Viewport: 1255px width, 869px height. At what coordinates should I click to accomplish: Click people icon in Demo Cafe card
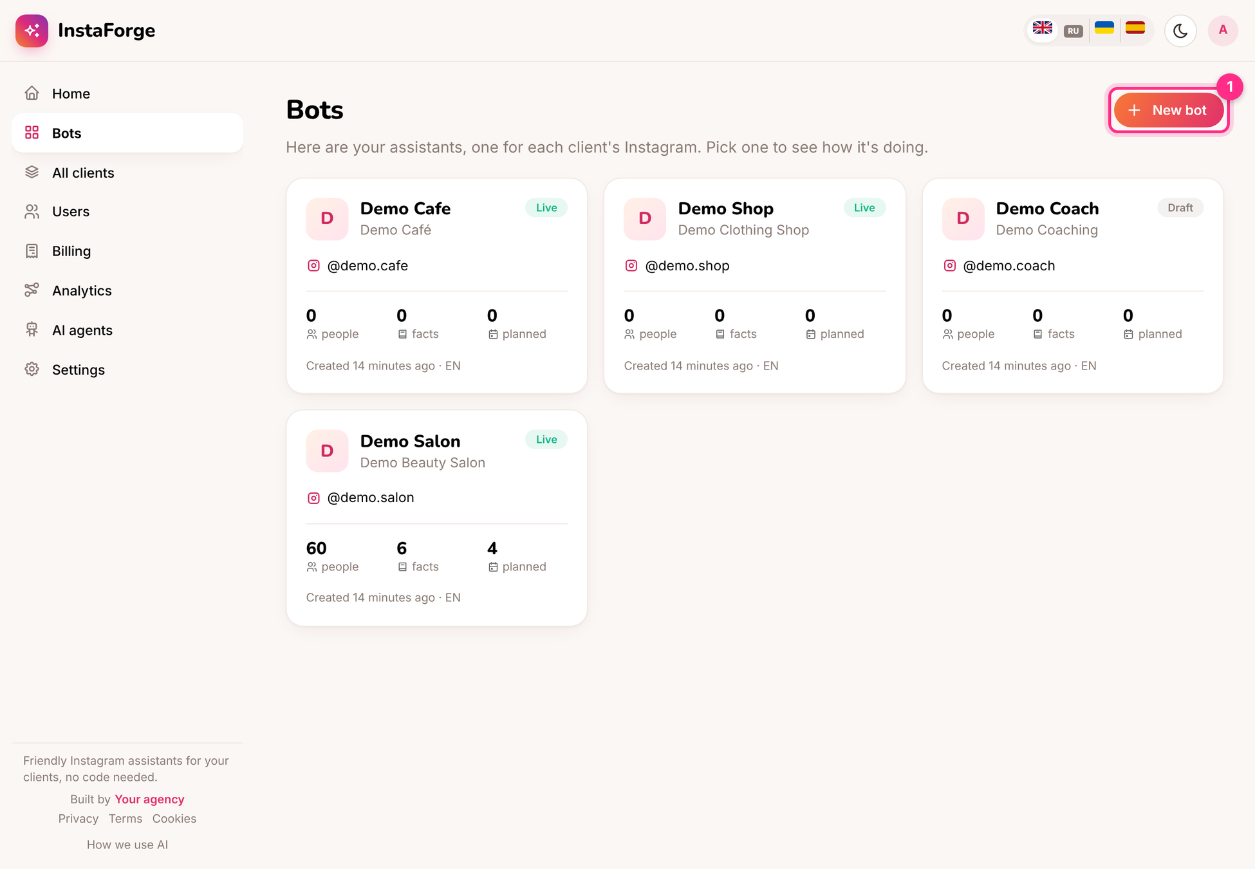click(x=311, y=334)
